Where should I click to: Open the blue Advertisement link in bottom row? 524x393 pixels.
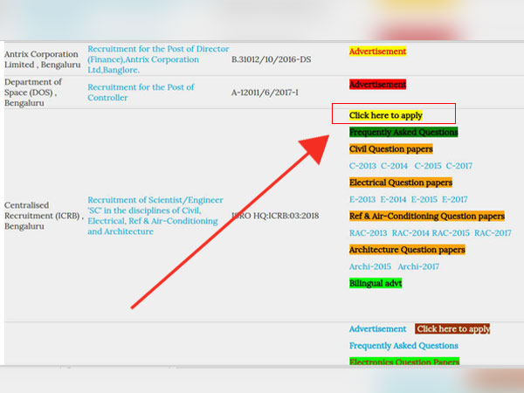click(377, 329)
